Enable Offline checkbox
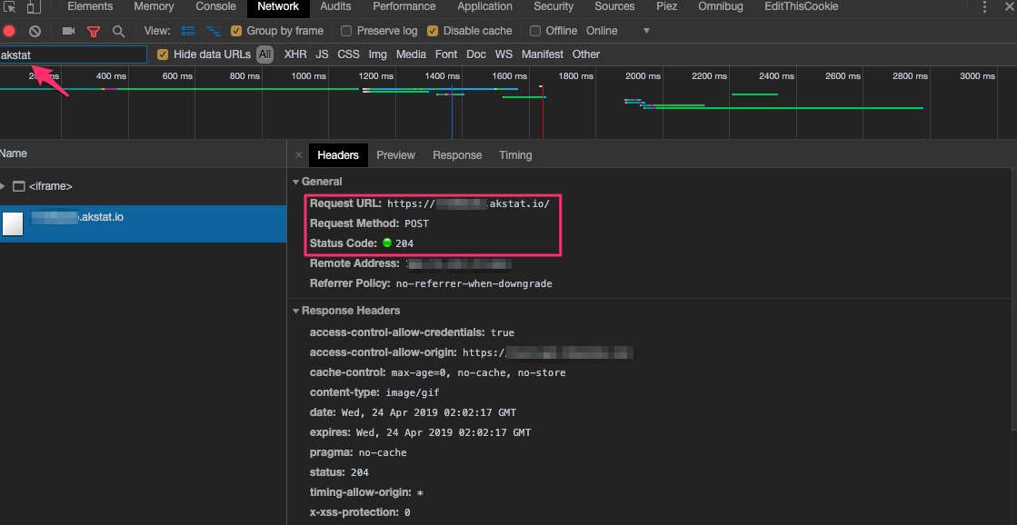Image resolution: width=1017 pixels, height=525 pixels. click(535, 31)
